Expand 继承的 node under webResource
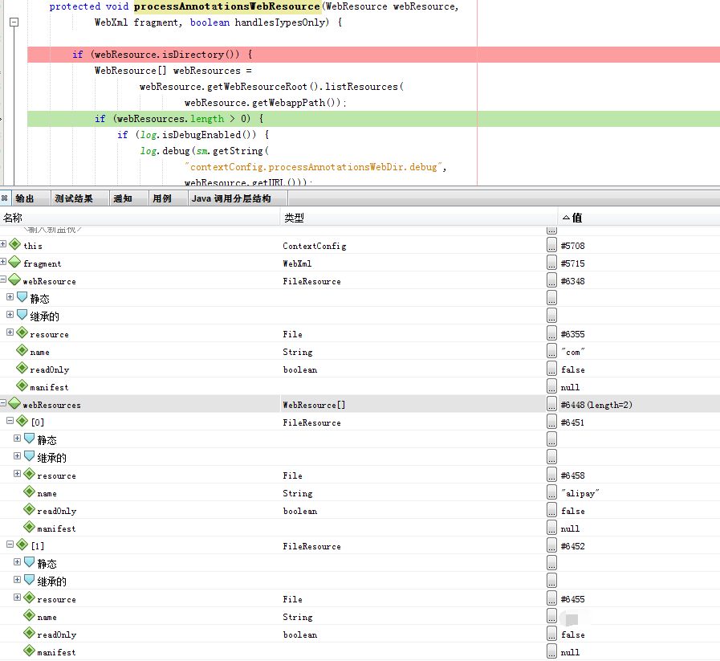Image resolution: width=720 pixels, height=661 pixels. pyautogui.click(x=10, y=315)
